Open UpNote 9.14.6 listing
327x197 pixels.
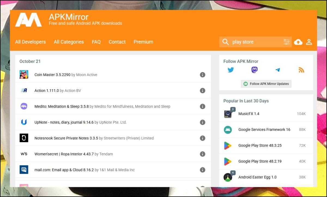64,122
